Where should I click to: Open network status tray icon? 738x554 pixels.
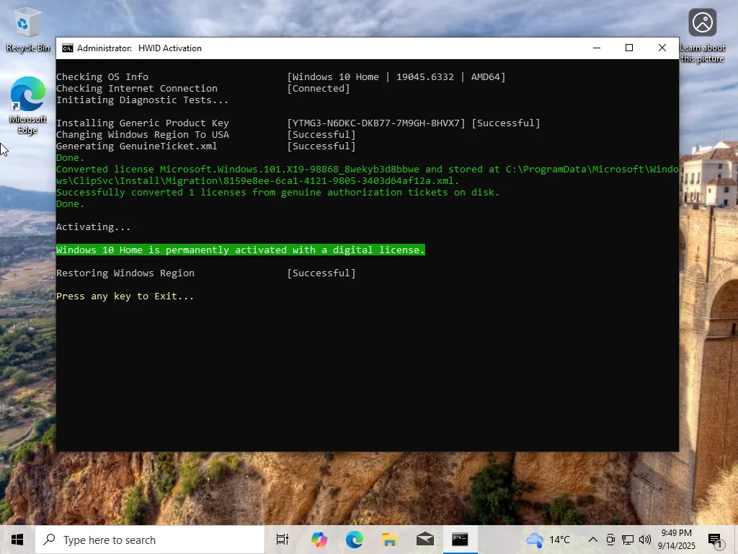[628, 540]
